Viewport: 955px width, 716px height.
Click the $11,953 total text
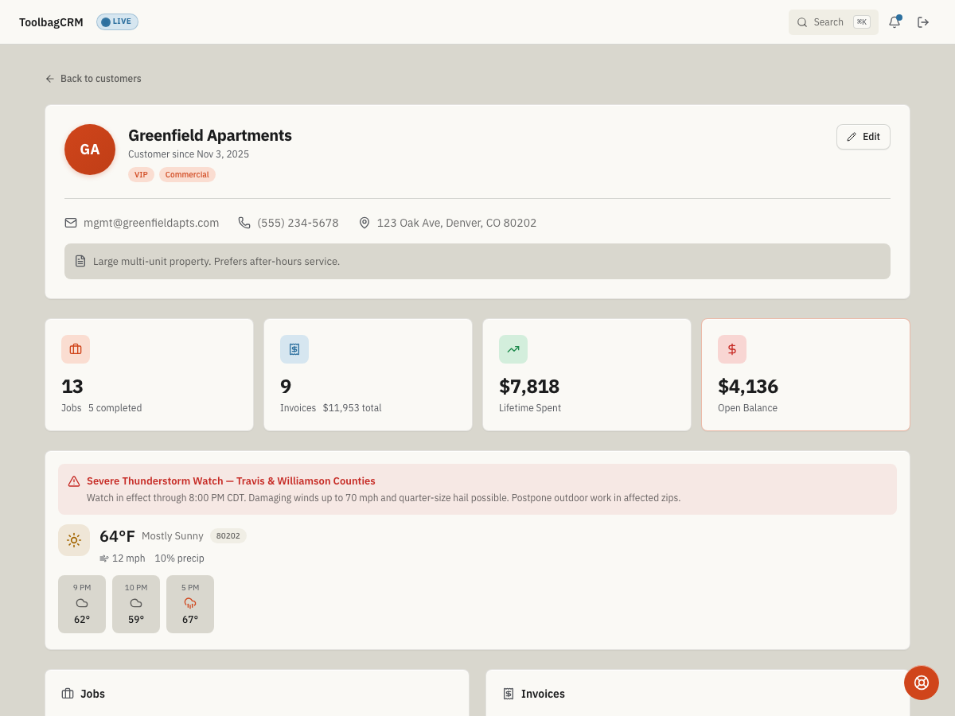coord(352,408)
